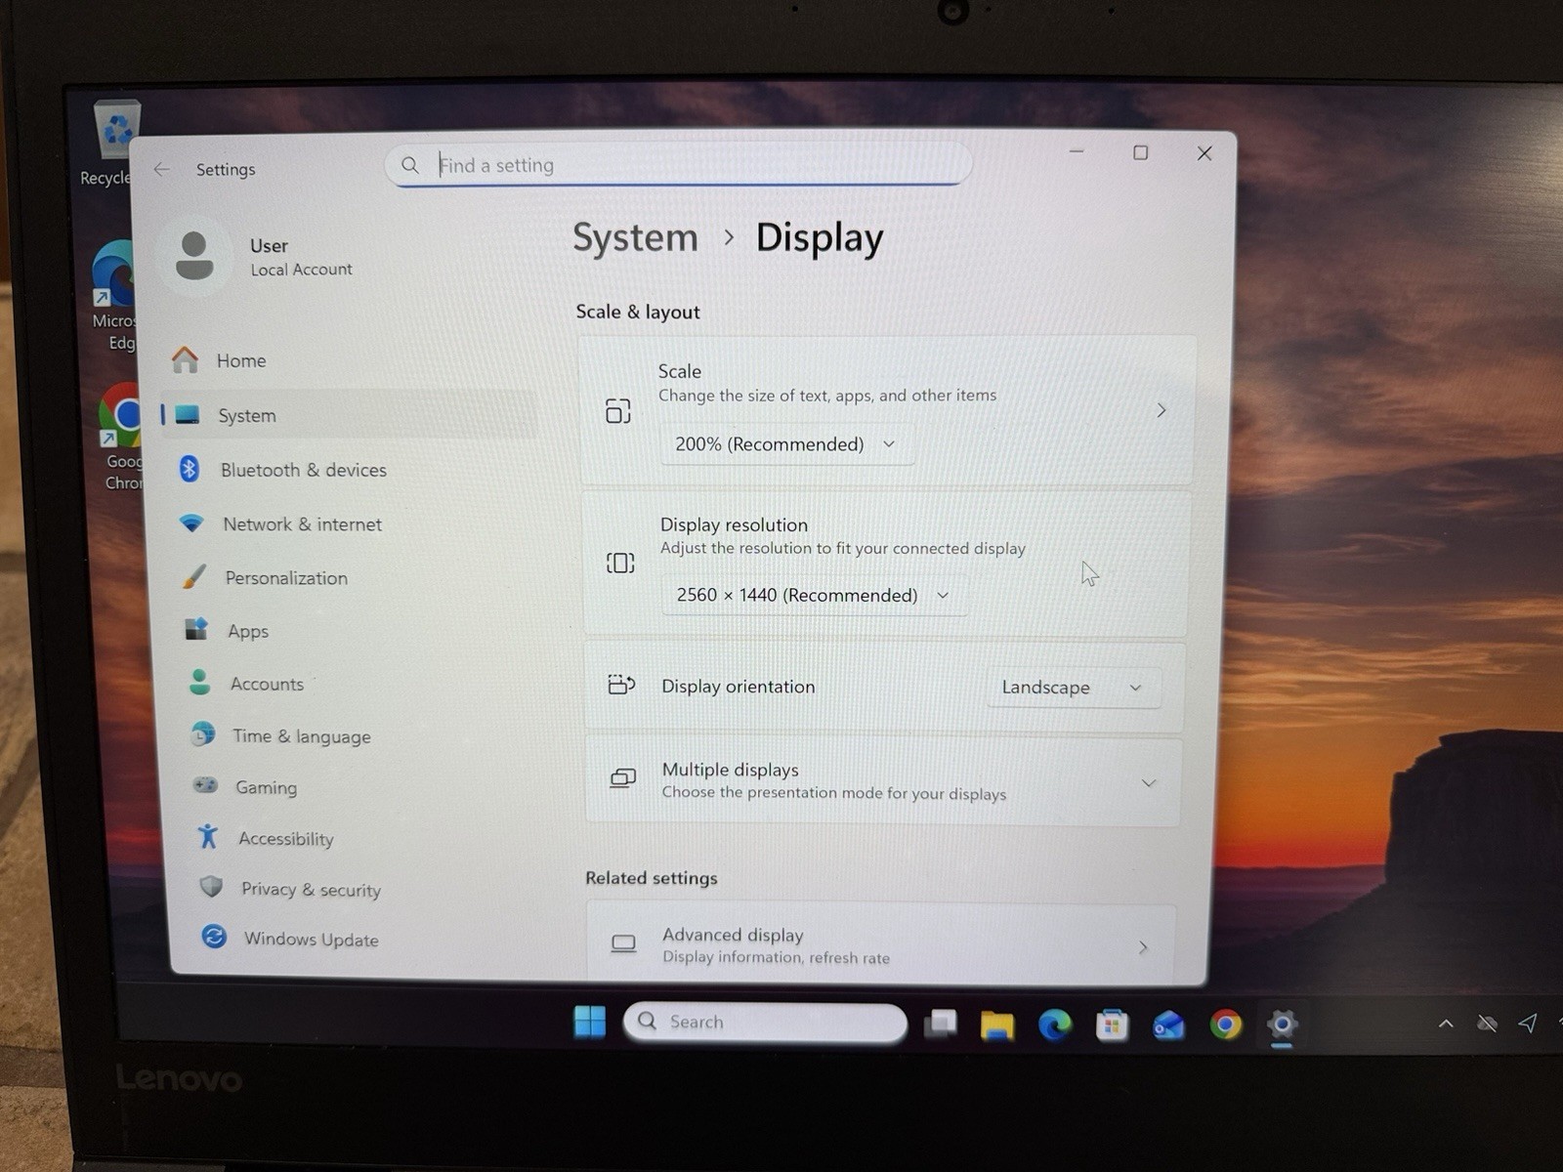Viewport: 1563px width, 1172px height.
Task: Click the back arrow in Settings
Action: click(162, 169)
